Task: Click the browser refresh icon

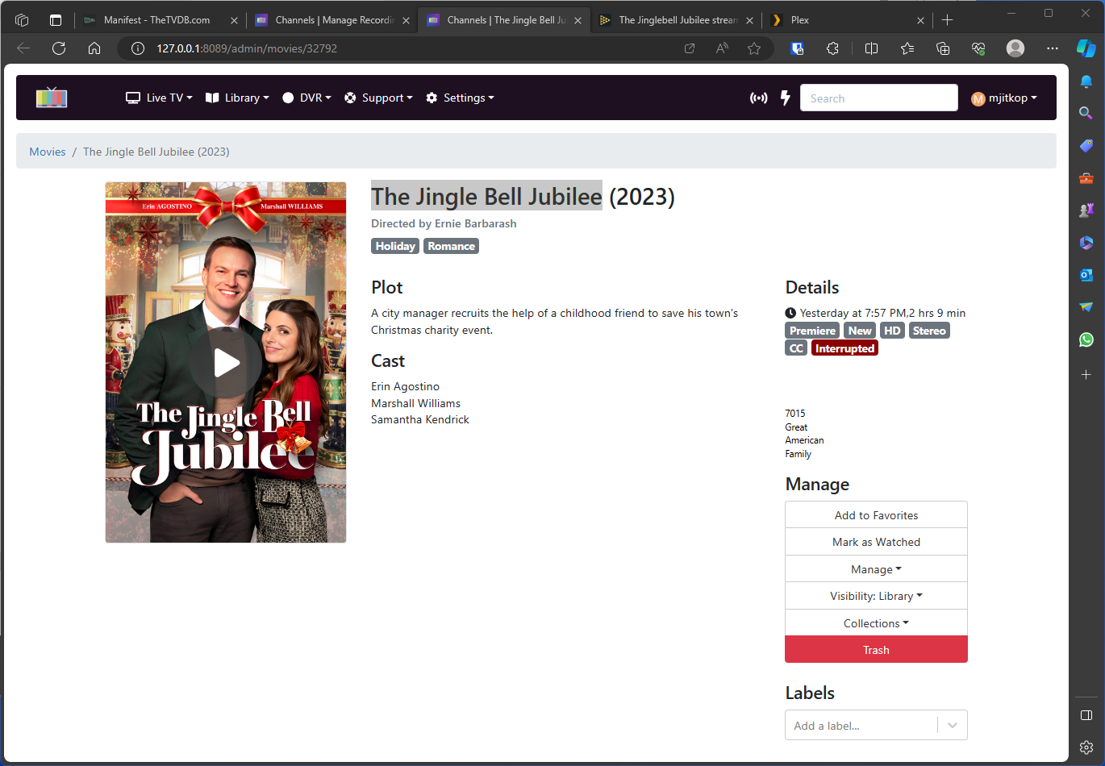Action: pyautogui.click(x=59, y=48)
